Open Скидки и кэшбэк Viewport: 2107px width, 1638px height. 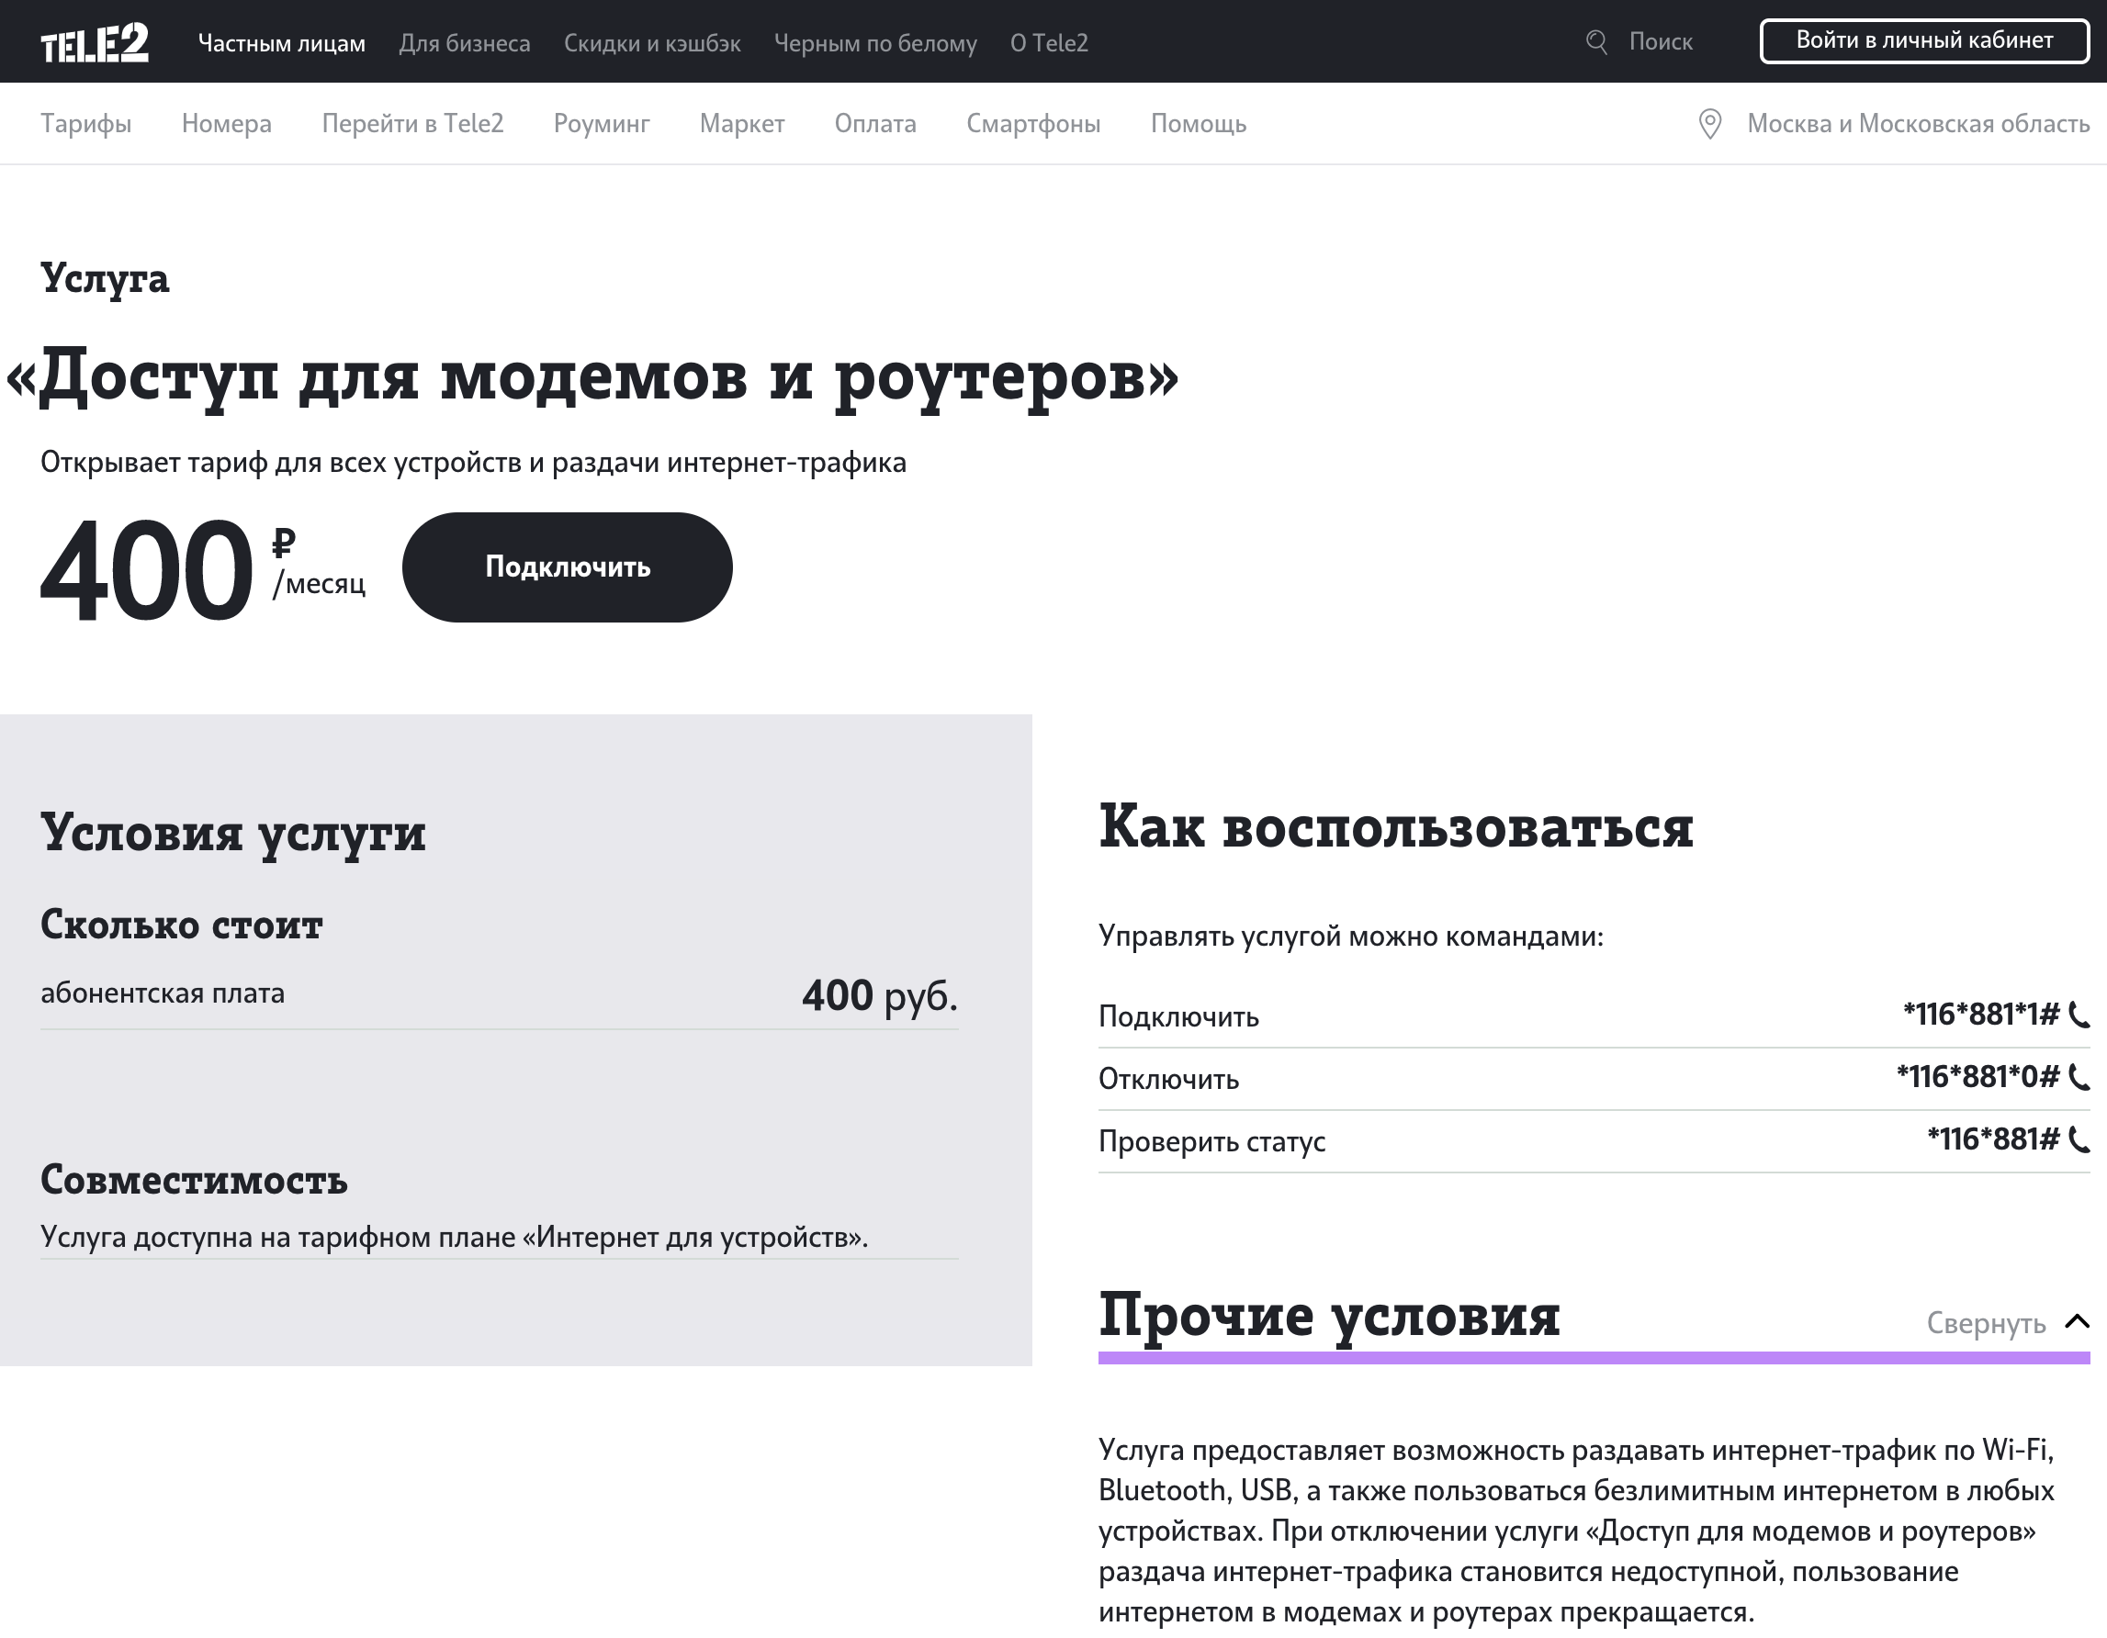point(652,42)
